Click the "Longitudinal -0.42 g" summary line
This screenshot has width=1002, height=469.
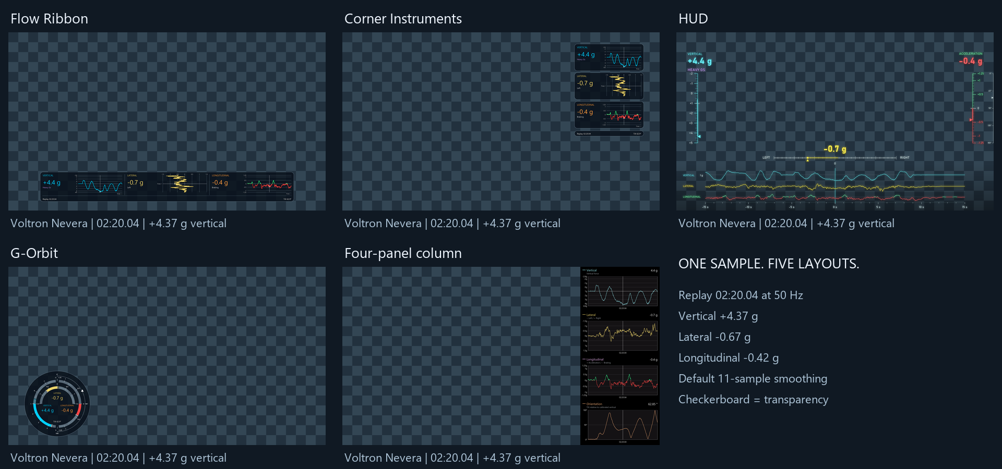[729, 358]
